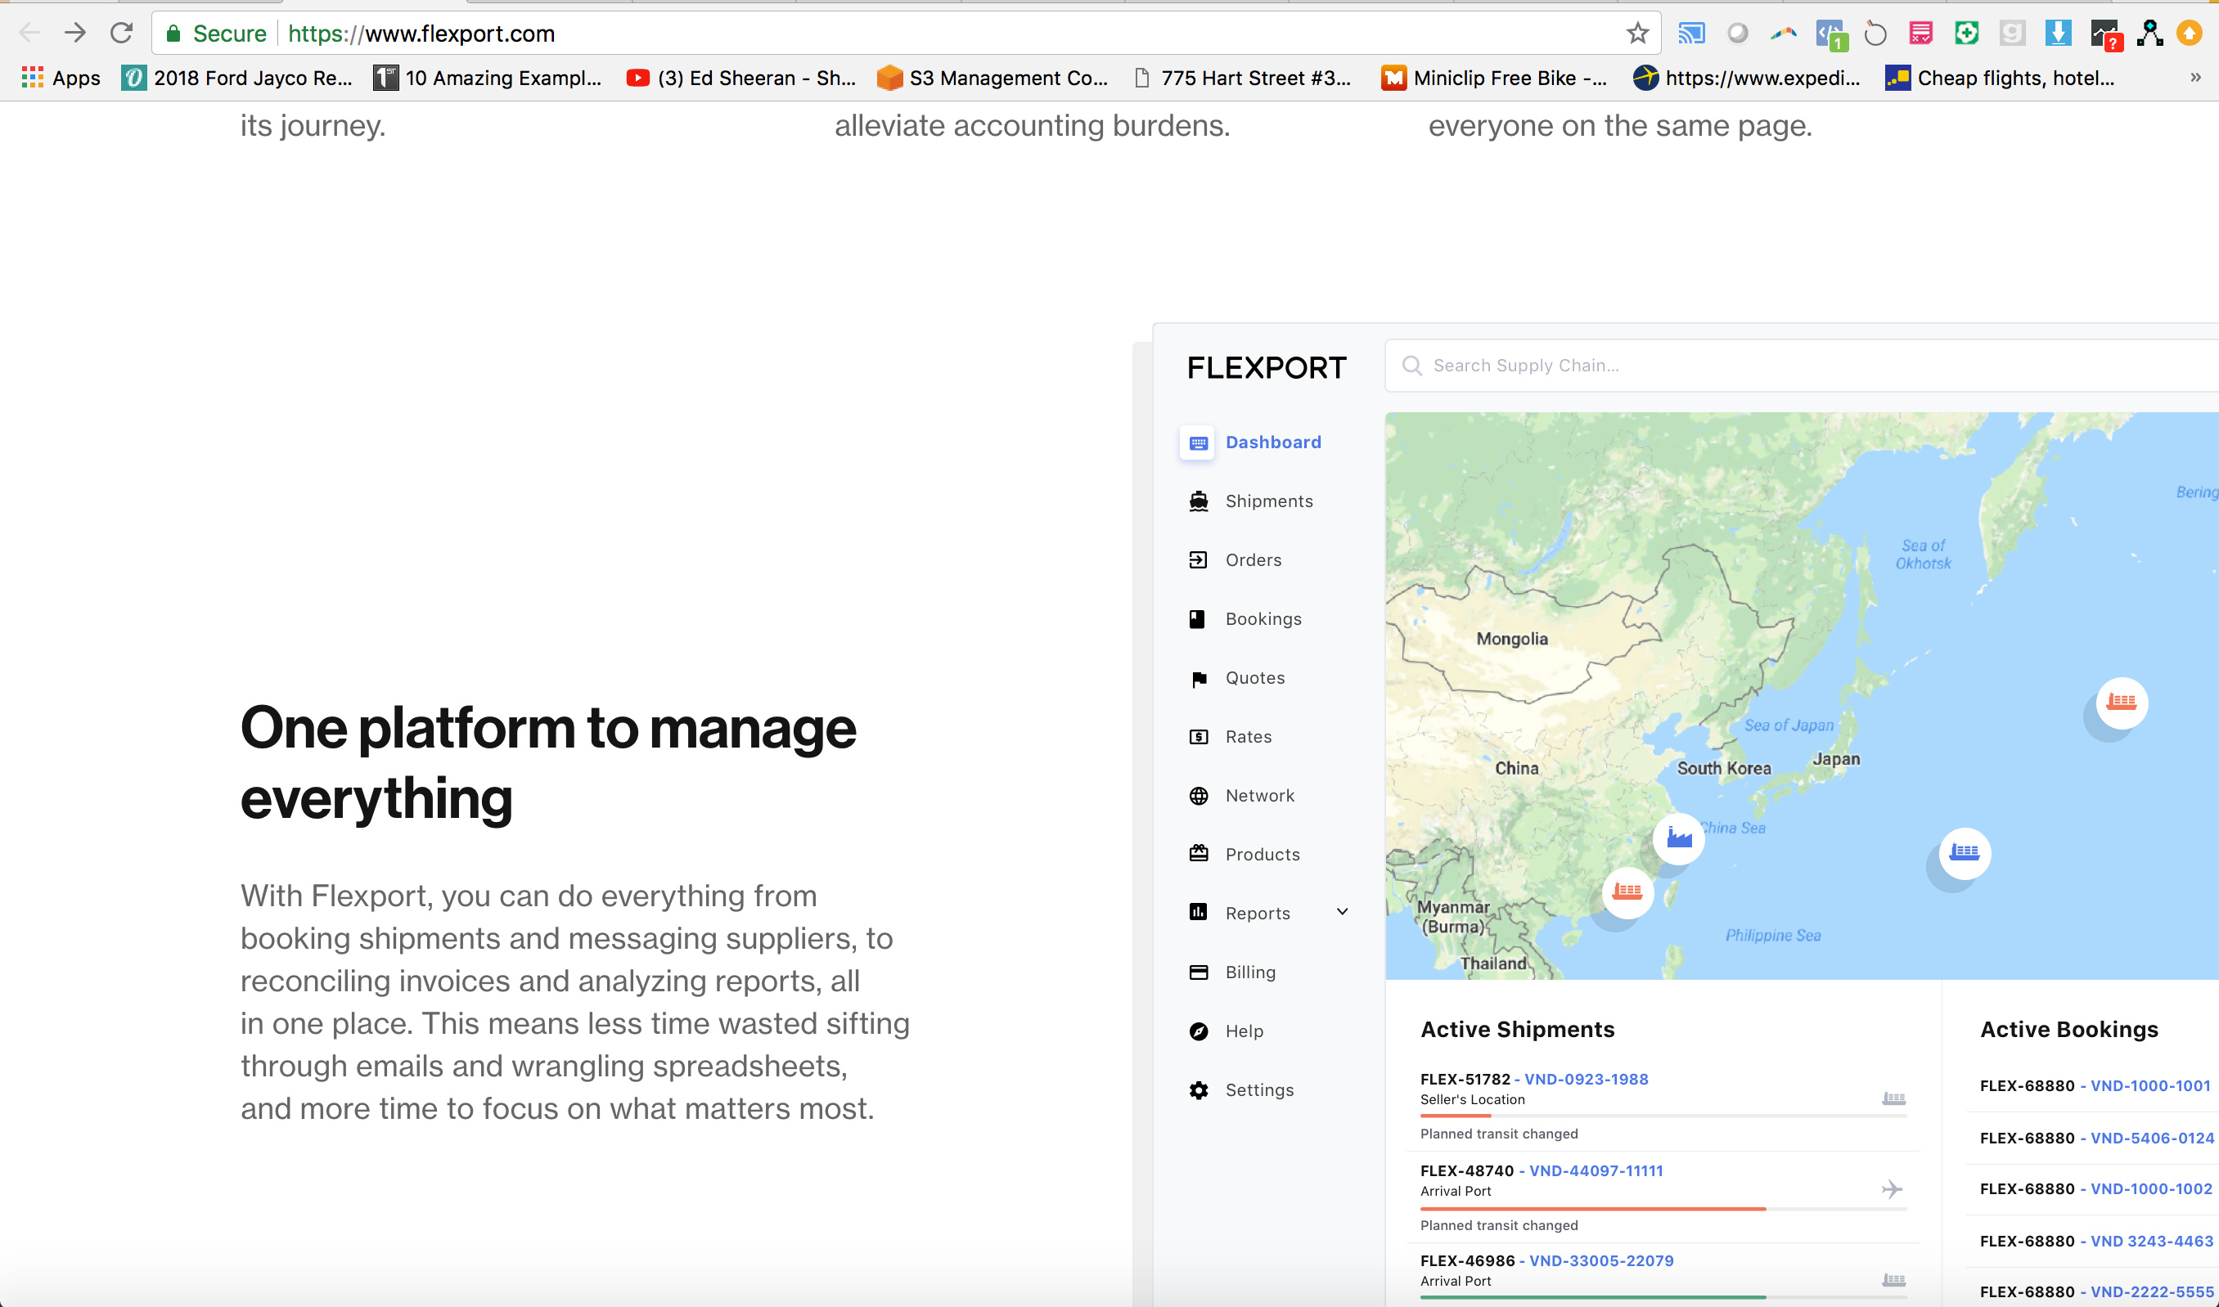This screenshot has height=1307, width=2219.
Task: Click the Settings gear icon
Action: point(1198,1090)
